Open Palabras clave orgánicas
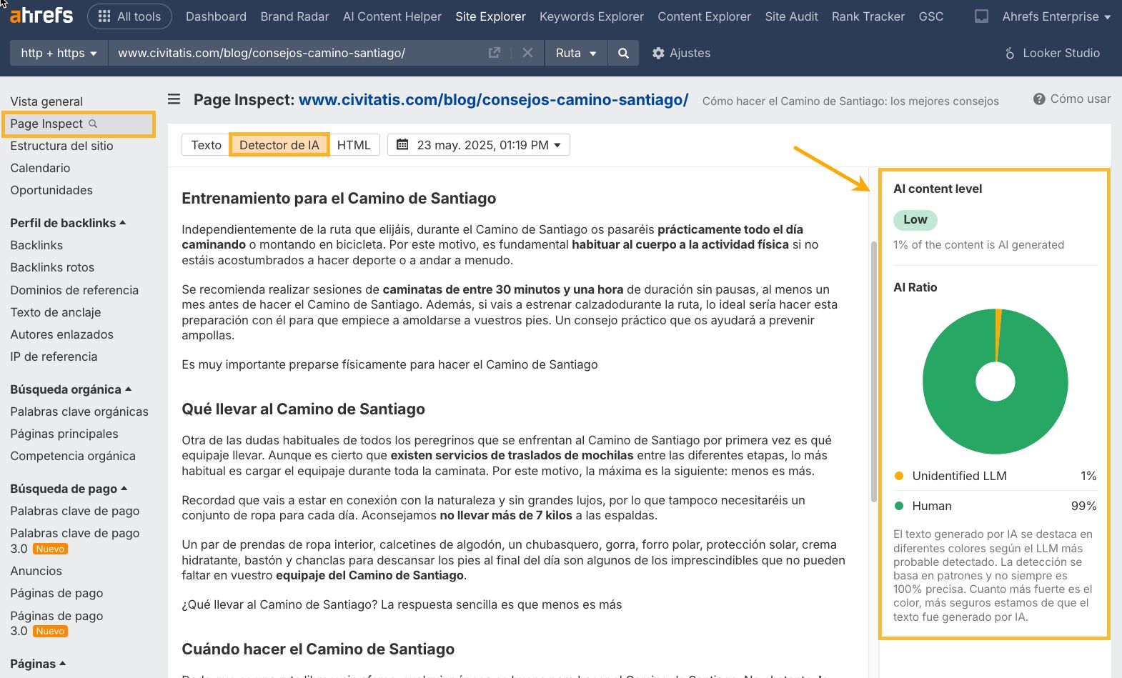The image size is (1122, 678). pos(79,412)
